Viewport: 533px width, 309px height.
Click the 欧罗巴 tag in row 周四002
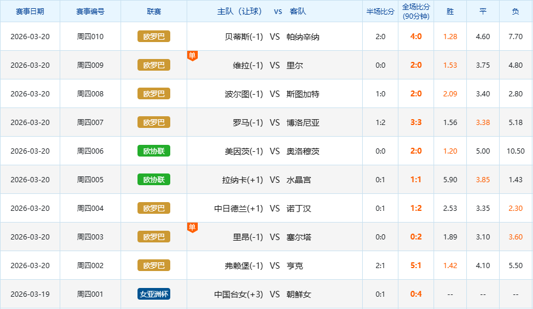coord(154,265)
